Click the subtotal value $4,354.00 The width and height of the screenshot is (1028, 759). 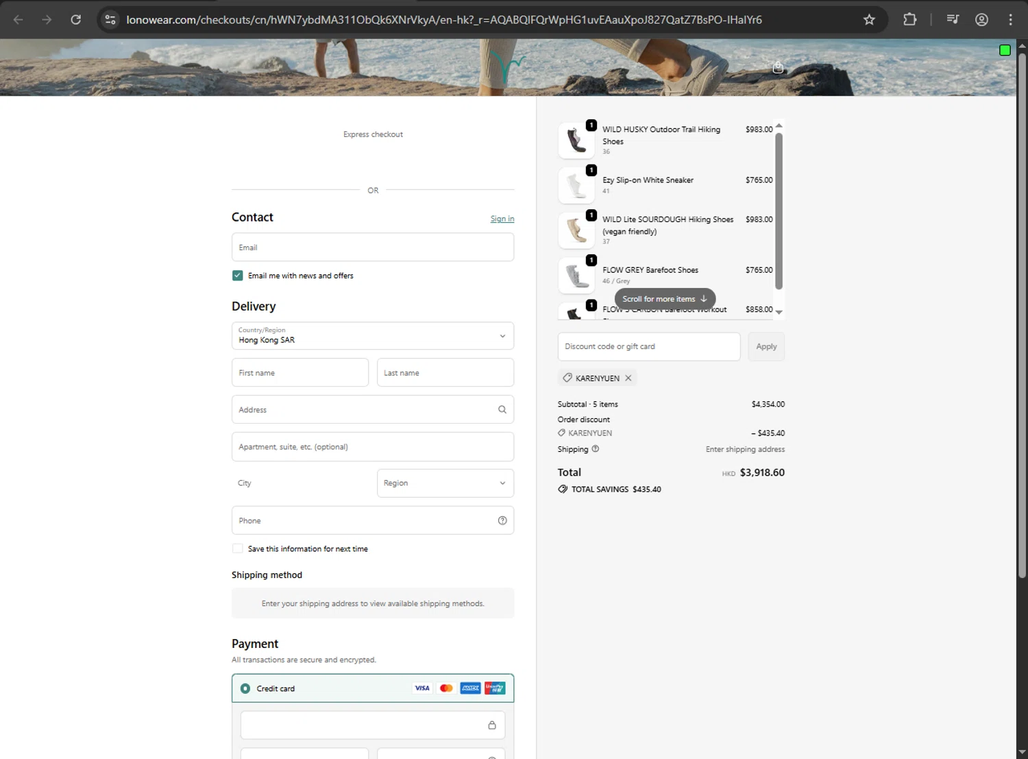(768, 404)
